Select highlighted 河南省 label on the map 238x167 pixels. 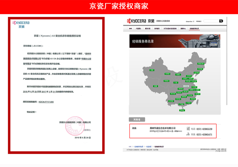coord(186,86)
